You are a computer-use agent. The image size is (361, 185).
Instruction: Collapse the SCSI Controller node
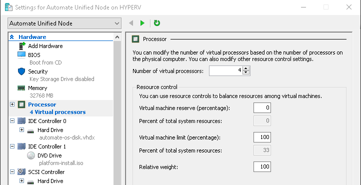[12, 172]
